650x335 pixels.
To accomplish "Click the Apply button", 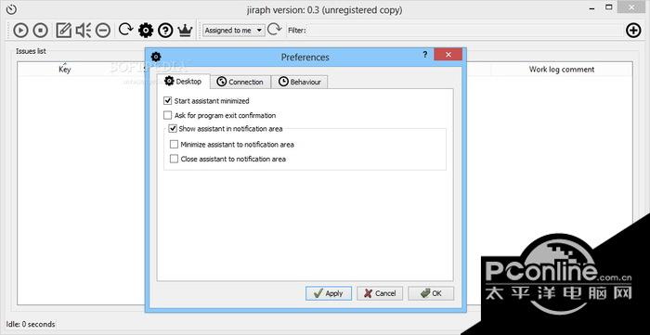I will tap(329, 293).
